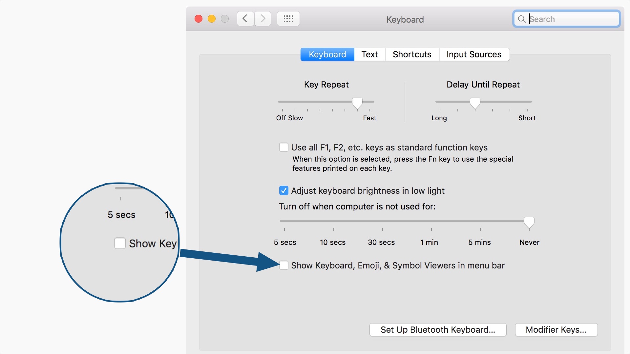
Task: Open the Shortcuts tab
Action: [412, 54]
